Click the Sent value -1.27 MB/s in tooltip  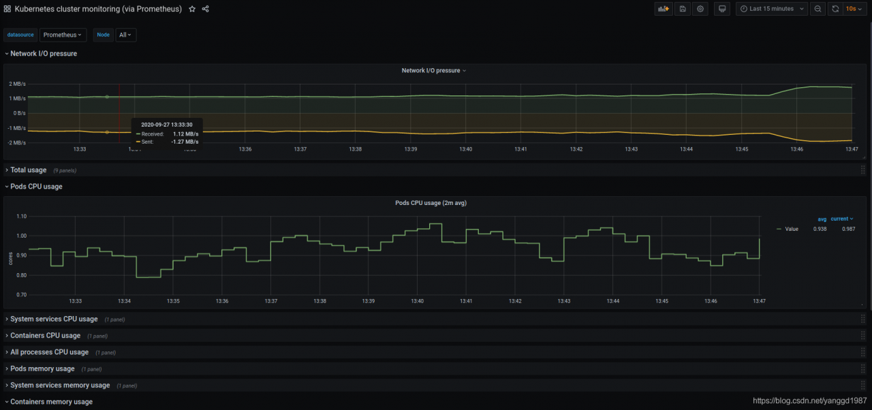(185, 142)
